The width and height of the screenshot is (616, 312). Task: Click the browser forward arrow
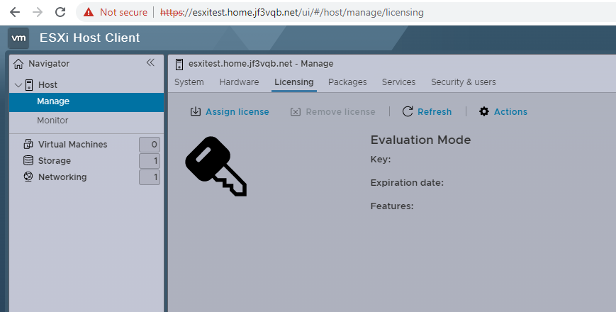[x=38, y=12]
